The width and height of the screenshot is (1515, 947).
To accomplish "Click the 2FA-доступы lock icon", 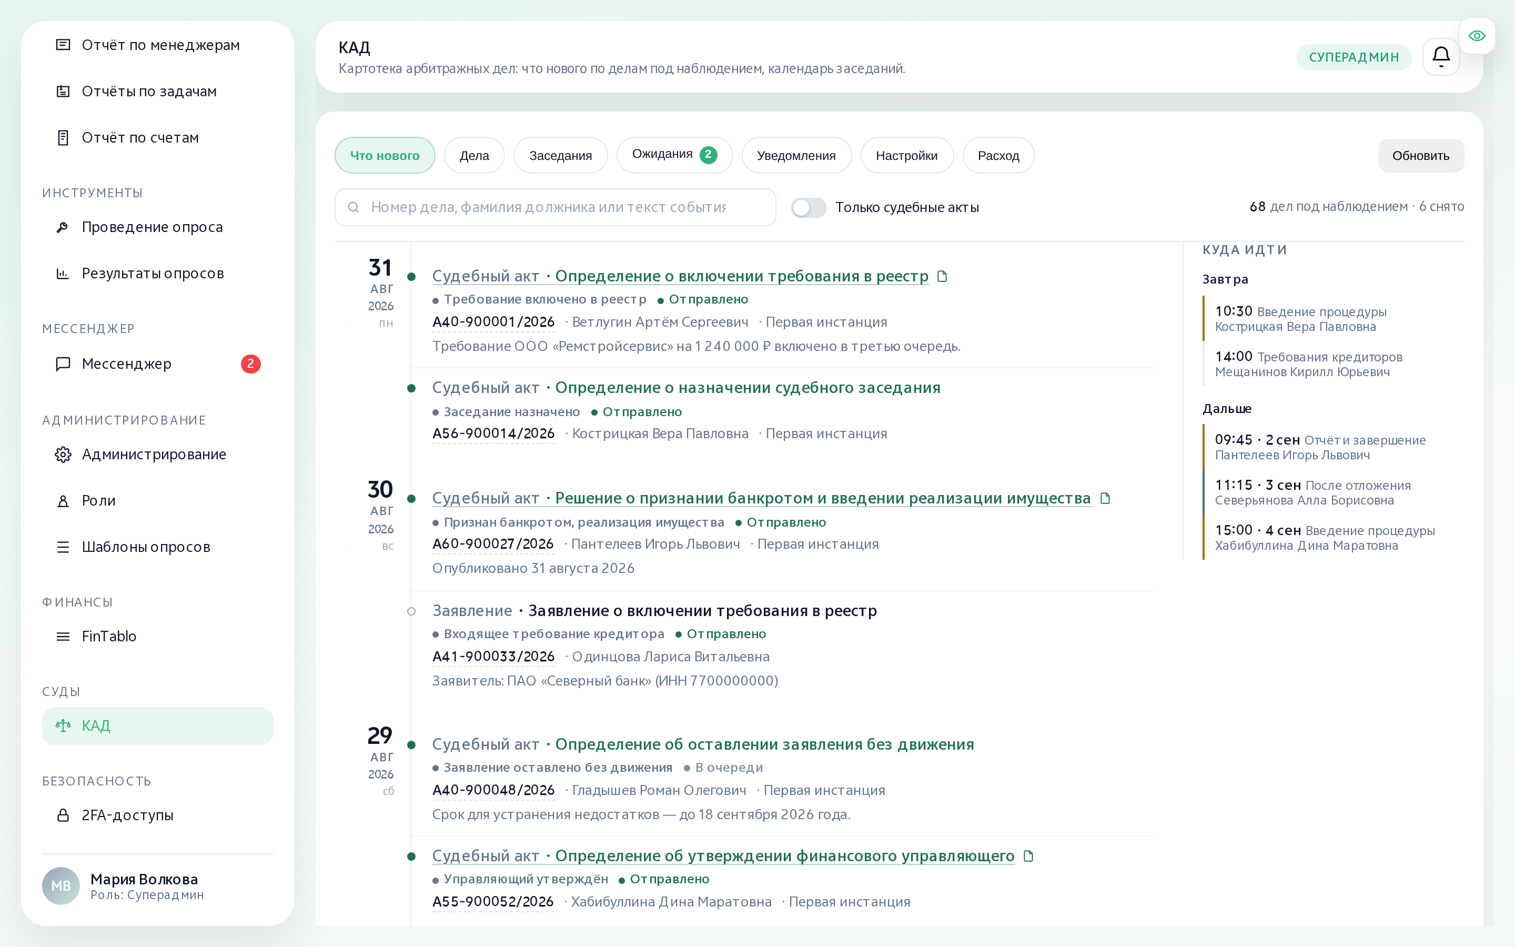I will click(x=63, y=815).
